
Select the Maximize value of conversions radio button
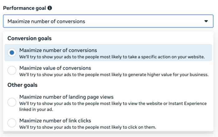[12, 70]
